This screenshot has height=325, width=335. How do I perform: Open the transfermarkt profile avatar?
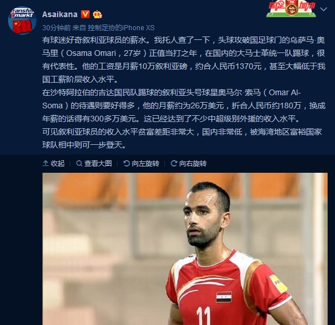(22, 21)
